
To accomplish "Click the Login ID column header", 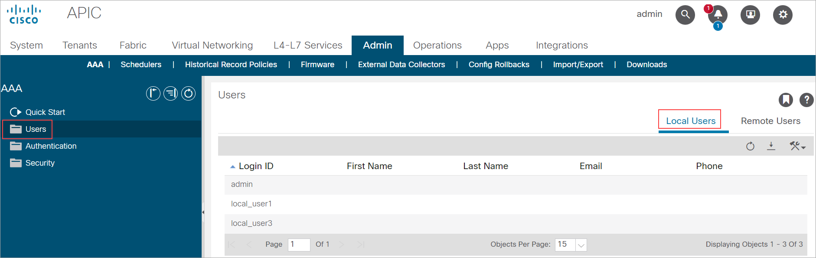I will (256, 166).
